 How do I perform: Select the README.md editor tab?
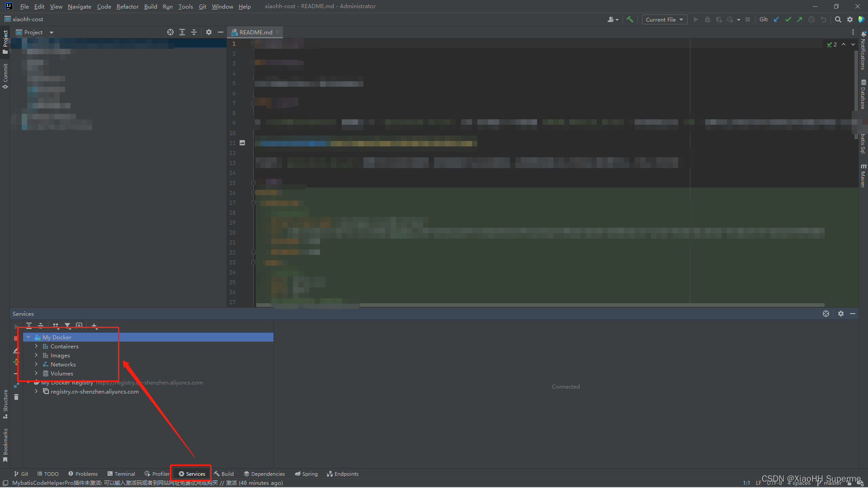[x=255, y=32]
